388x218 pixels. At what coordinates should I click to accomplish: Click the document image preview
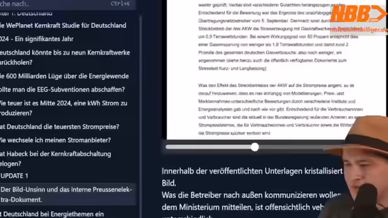tap(276, 70)
